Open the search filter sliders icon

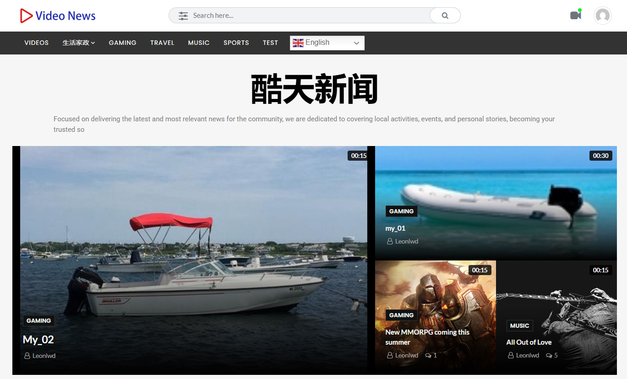pos(183,16)
